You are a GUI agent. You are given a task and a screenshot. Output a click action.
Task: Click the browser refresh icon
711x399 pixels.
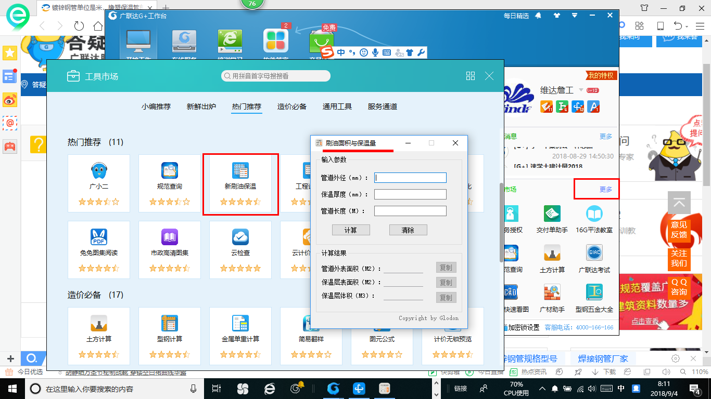pyautogui.click(x=79, y=25)
